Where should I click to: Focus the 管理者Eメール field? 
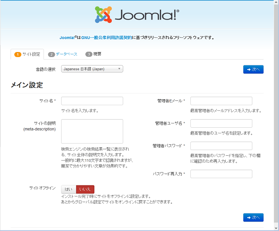tap(221, 101)
